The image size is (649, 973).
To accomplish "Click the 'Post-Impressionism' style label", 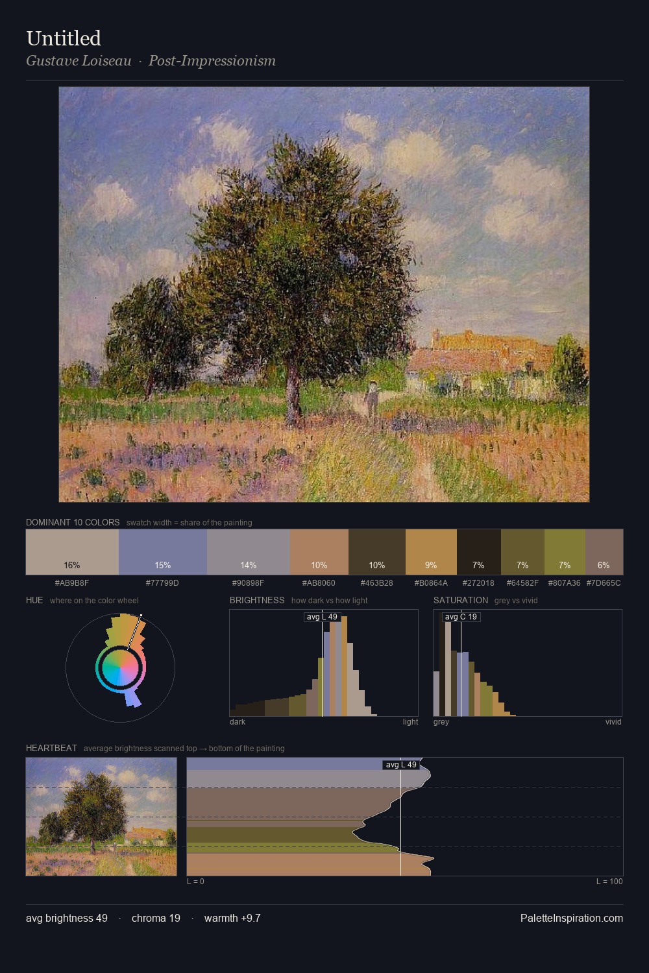I will pos(212,61).
